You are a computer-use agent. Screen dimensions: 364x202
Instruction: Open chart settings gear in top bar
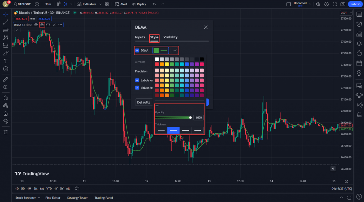tap(326, 4)
